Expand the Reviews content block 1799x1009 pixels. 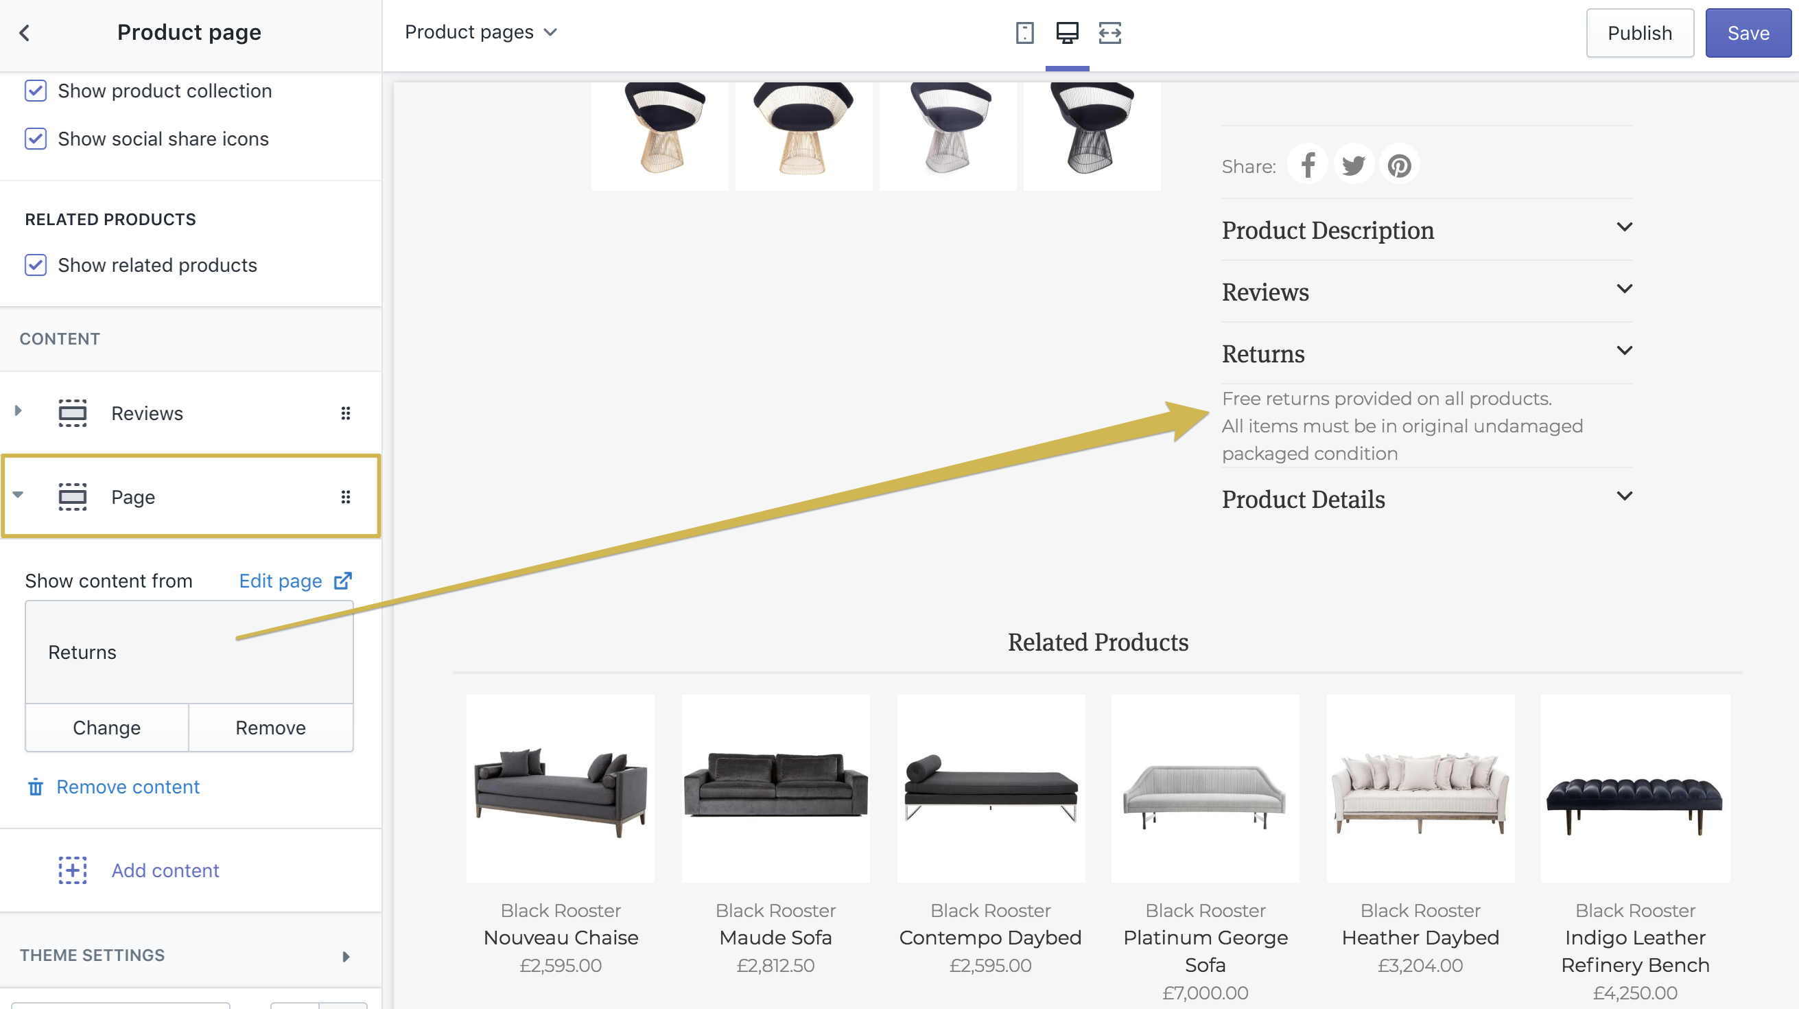[18, 412]
